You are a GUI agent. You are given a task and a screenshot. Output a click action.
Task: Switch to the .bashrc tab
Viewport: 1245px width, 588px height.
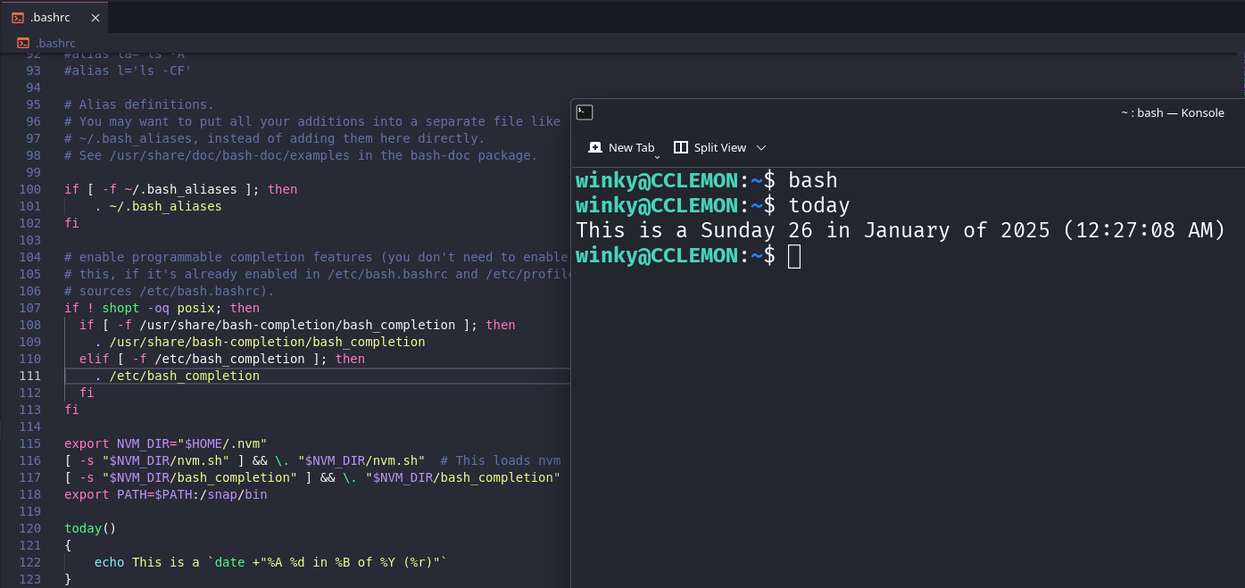click(53, 17)
